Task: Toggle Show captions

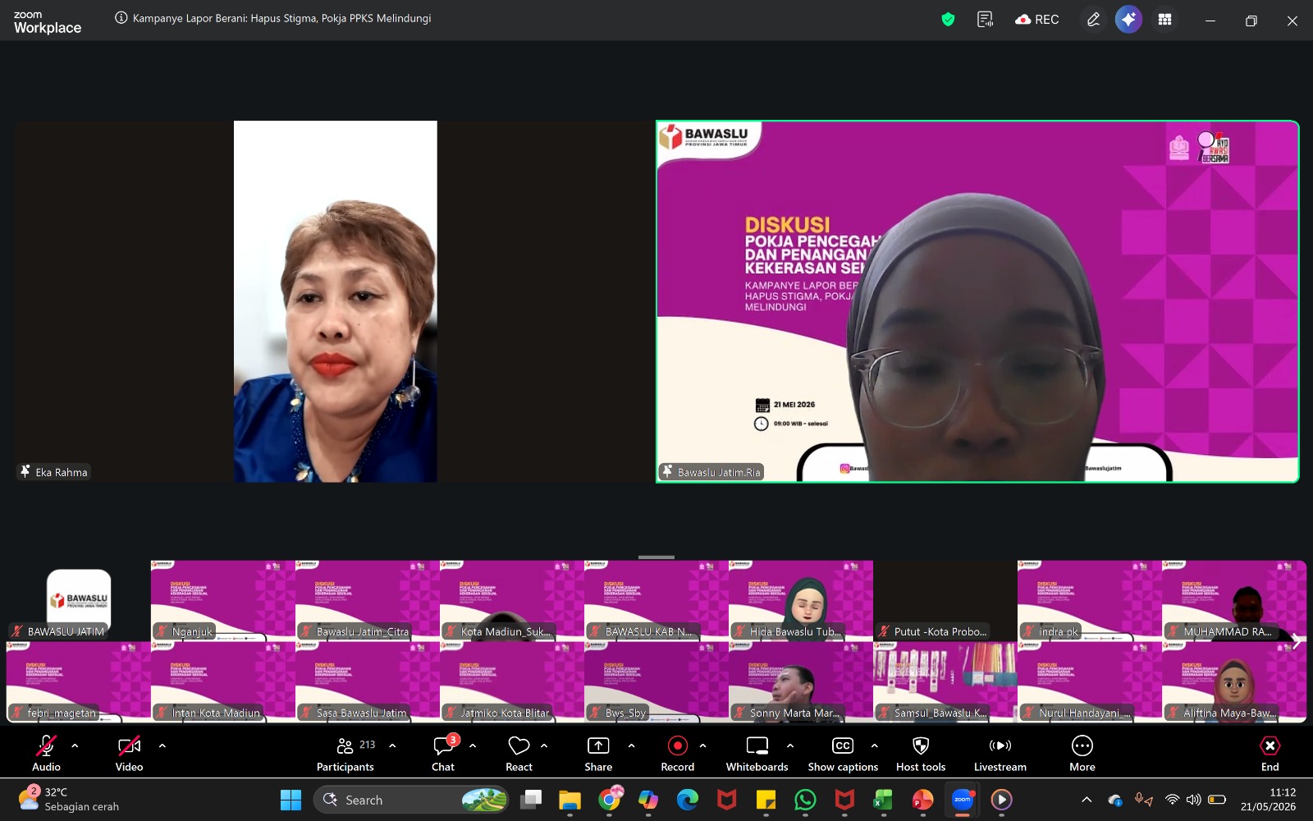Action: 843,754
